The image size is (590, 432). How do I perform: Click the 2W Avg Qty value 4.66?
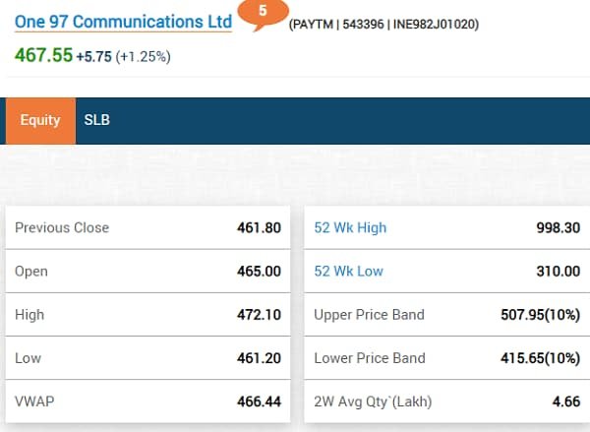pyautogui.click(x=565, y=401)
